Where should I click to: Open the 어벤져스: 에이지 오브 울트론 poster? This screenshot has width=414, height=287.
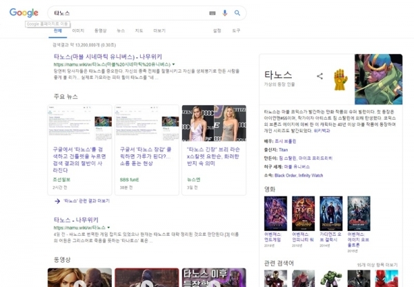point(359,214)
